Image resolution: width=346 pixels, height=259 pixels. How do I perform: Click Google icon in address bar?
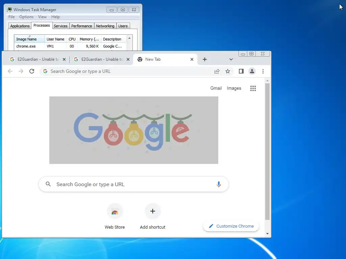[x=45, y=71]
